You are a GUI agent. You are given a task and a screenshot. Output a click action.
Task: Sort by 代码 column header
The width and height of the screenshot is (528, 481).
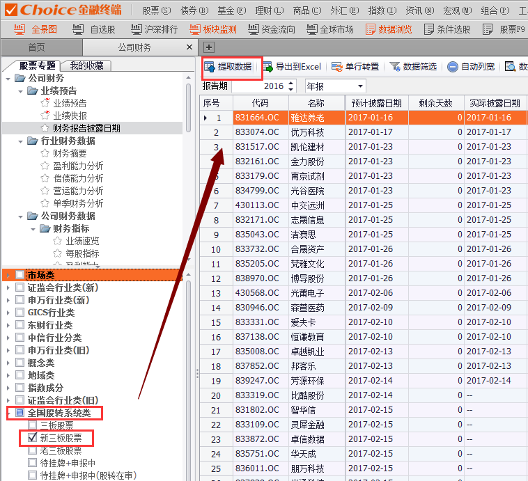click(x=261, y=103)
